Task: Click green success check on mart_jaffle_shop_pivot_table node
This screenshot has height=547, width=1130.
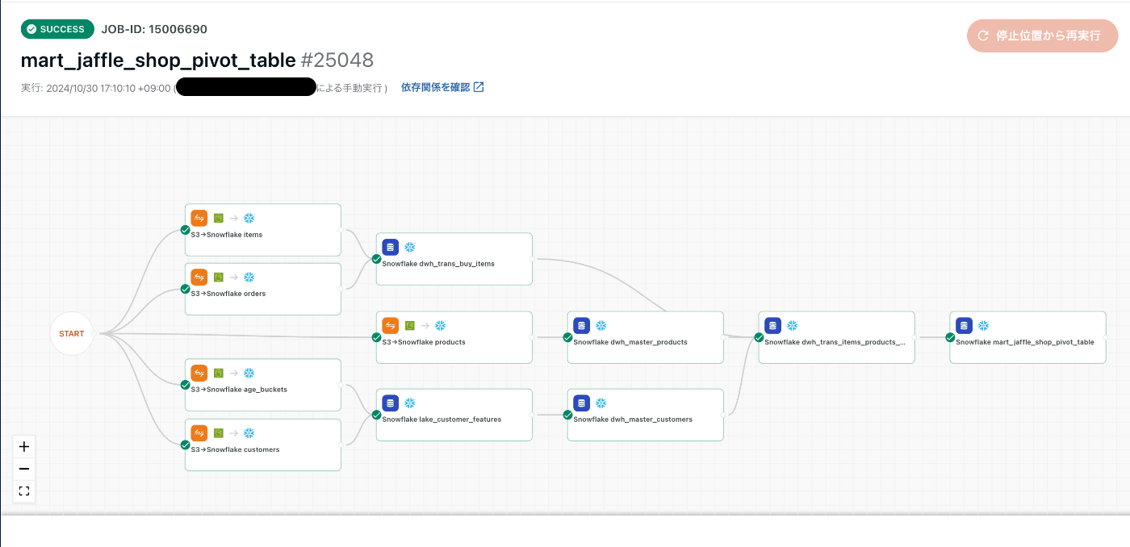Action: click(x=950, y=337)
